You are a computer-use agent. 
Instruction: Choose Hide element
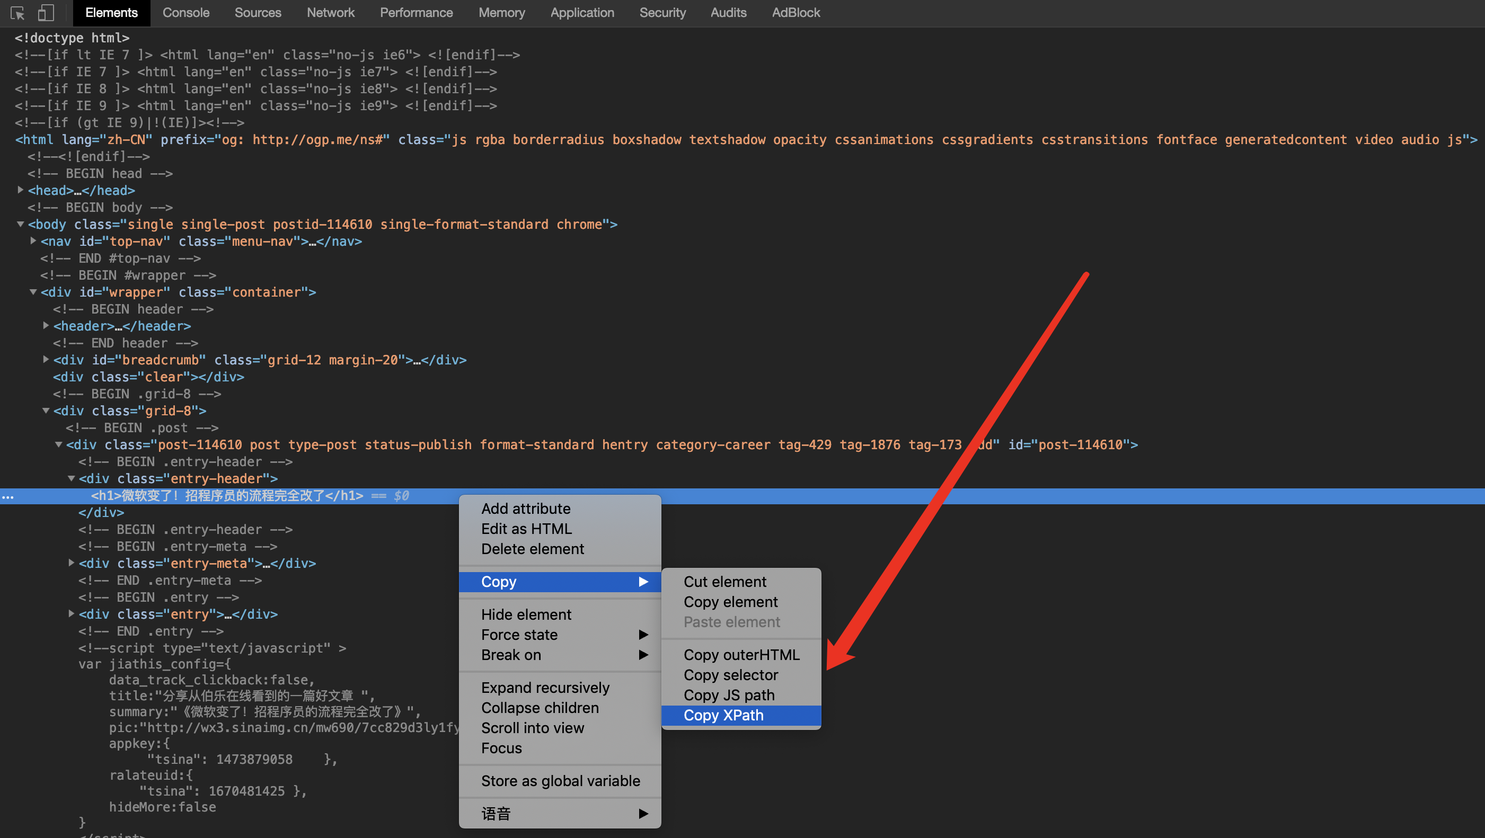click(x=560, y=614)
